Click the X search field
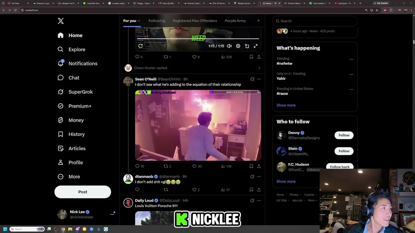Screen dimensions: 415x233 tap(315, 21)
